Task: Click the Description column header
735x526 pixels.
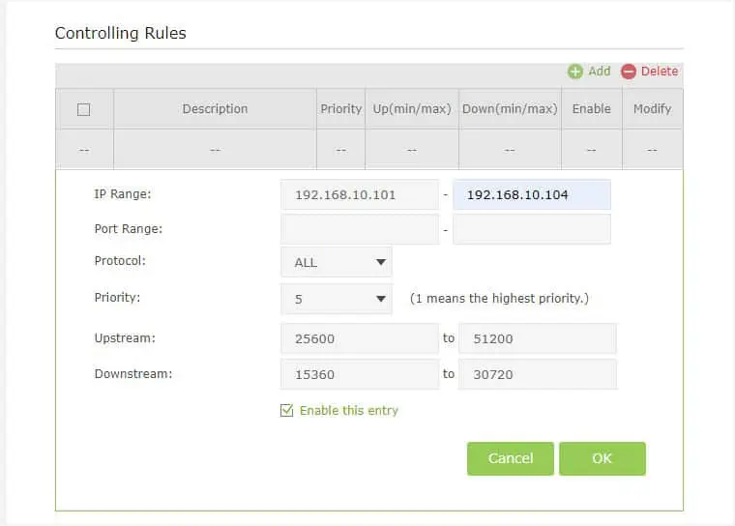Action: click(x=215, y=109)
